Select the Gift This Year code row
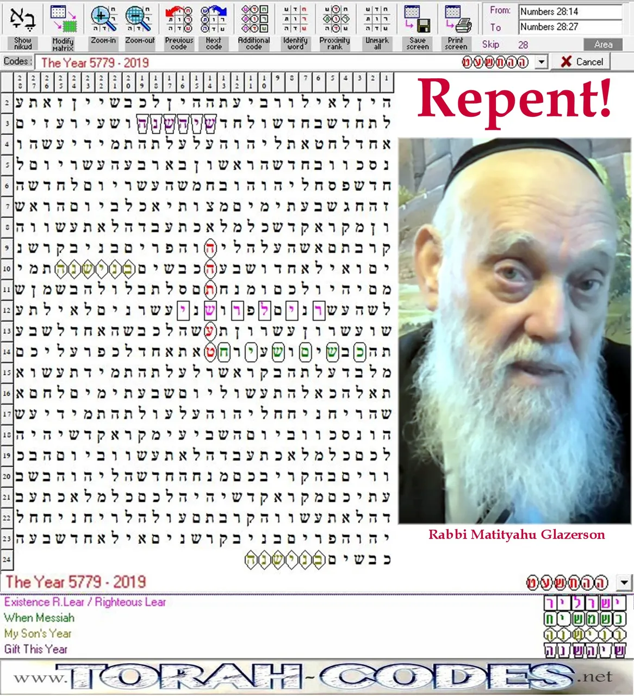 [x=36, y=649]
